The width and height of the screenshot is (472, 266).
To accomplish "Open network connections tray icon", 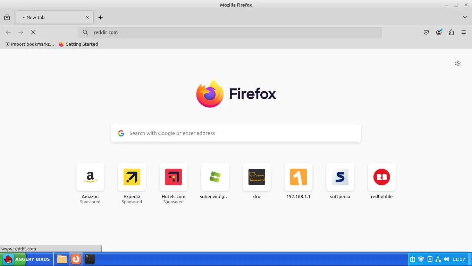I will 438,259.
